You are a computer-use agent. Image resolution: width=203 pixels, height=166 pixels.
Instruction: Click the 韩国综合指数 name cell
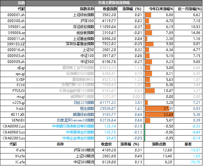pyautogui.click(x=60, y=115)
